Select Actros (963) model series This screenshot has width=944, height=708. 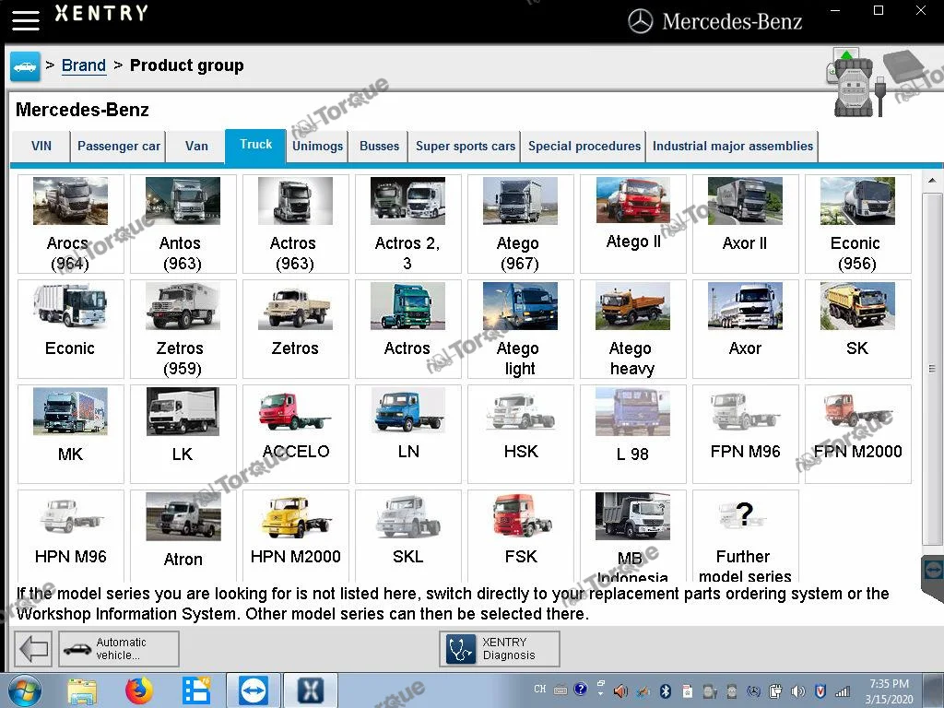tap(295, 224)
